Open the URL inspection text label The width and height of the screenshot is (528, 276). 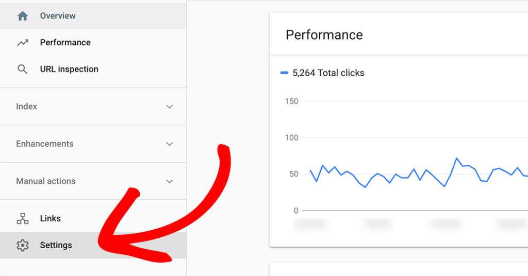69,70
